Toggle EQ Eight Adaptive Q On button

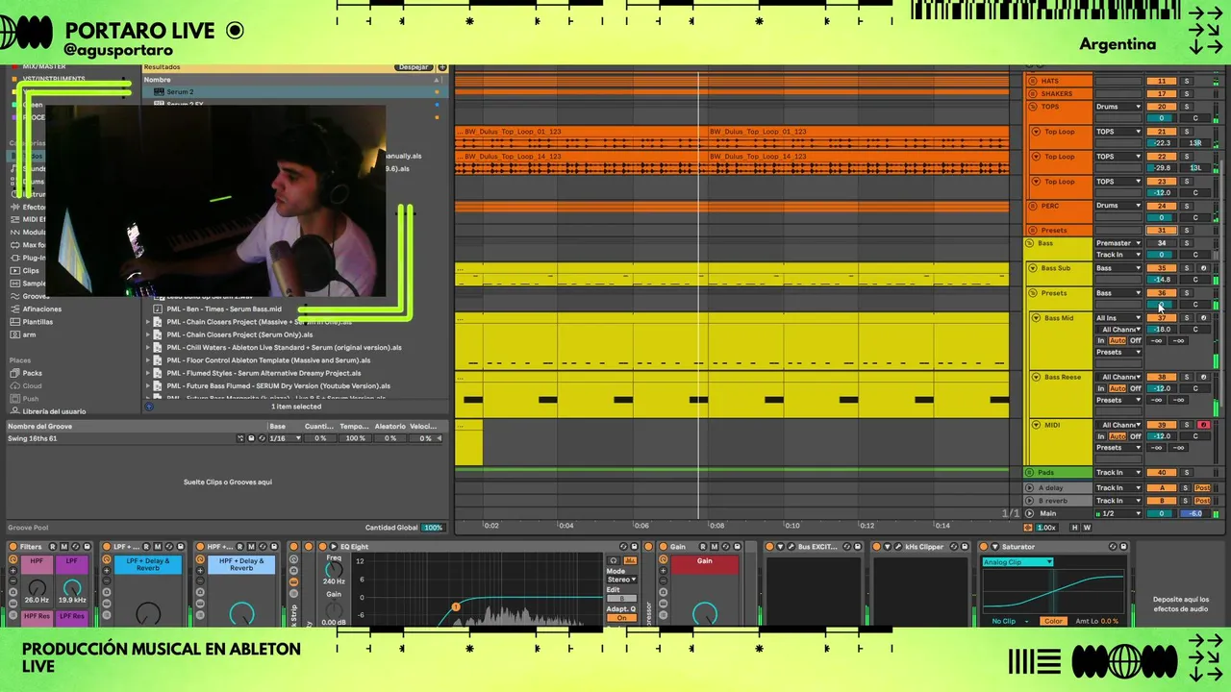pyautogui.click(x=621, y=618)
